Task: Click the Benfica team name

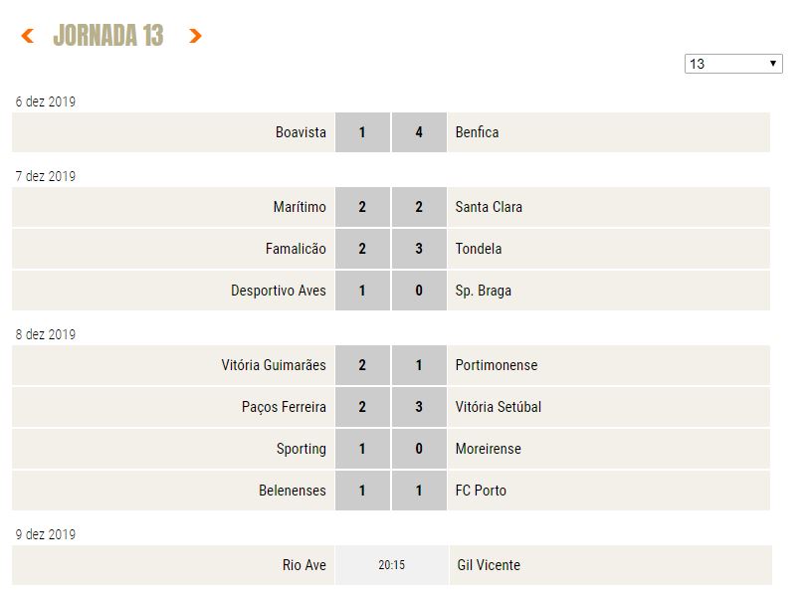Action: (477, 132)
